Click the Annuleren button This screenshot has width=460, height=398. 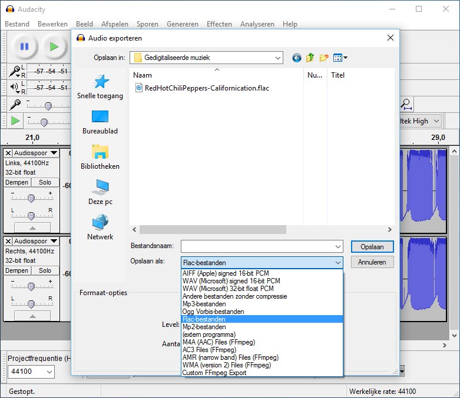click(x=372, y=262)
